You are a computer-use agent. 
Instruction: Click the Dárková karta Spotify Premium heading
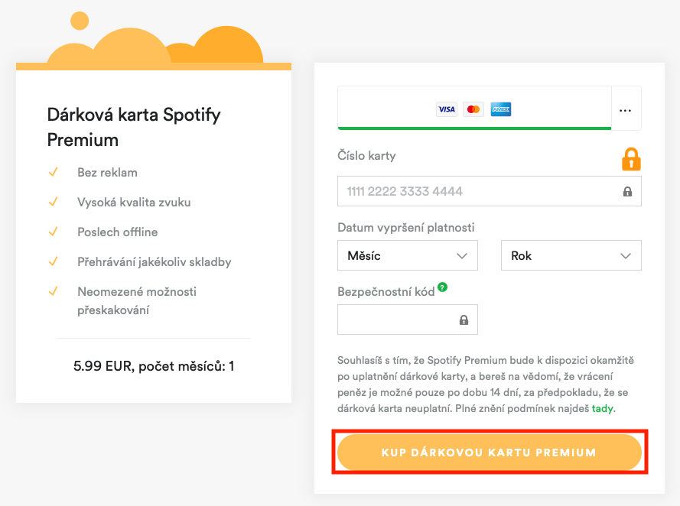[x=134, y=127]
